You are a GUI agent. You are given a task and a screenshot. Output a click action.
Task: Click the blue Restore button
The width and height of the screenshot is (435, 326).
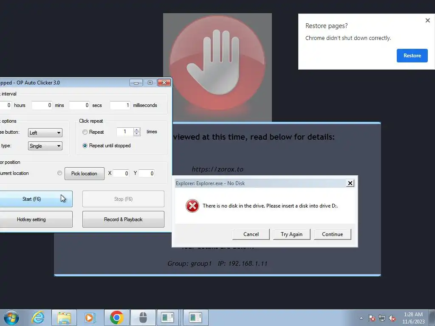(x=412, y=56)
